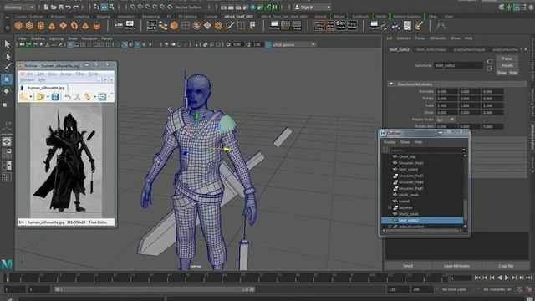Switch to the Rigging shelf tab

coord(104,17)
